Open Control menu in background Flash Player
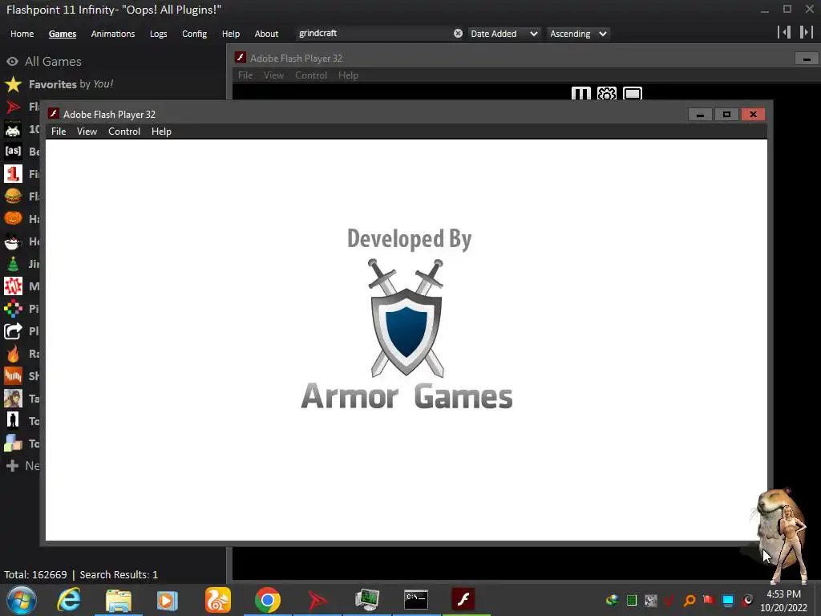 click(311, 75)
